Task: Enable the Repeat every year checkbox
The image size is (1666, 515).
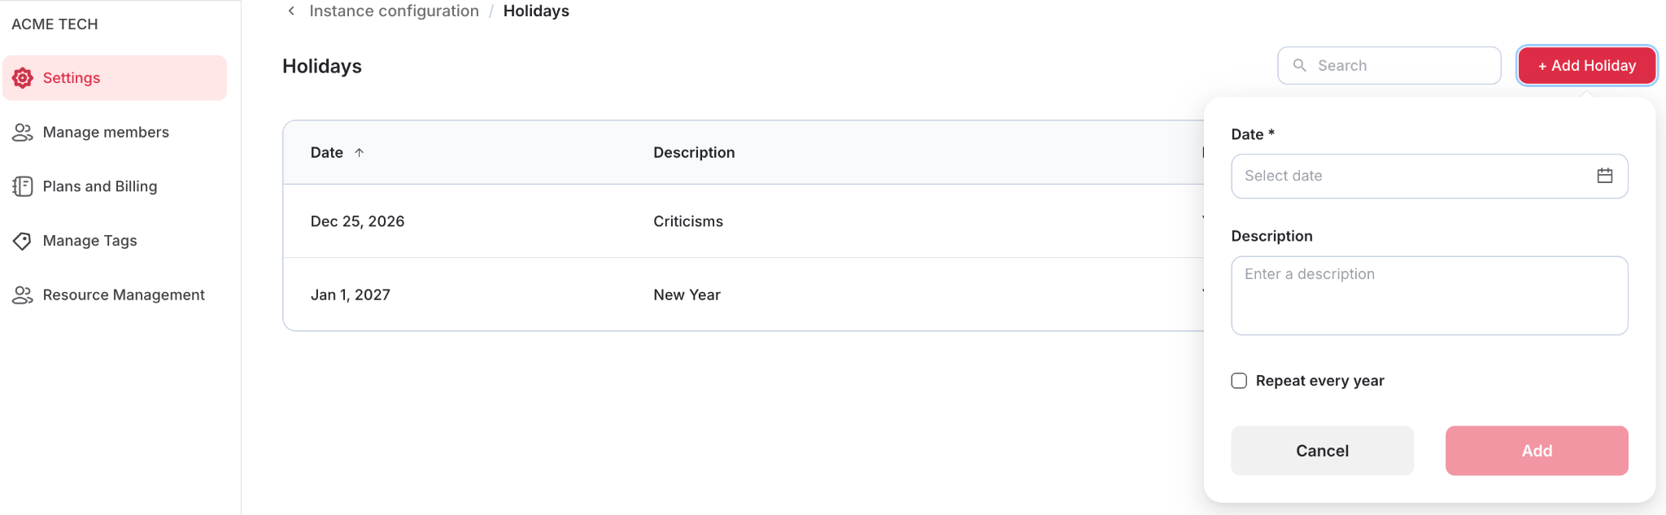Action: [1239, 381]
